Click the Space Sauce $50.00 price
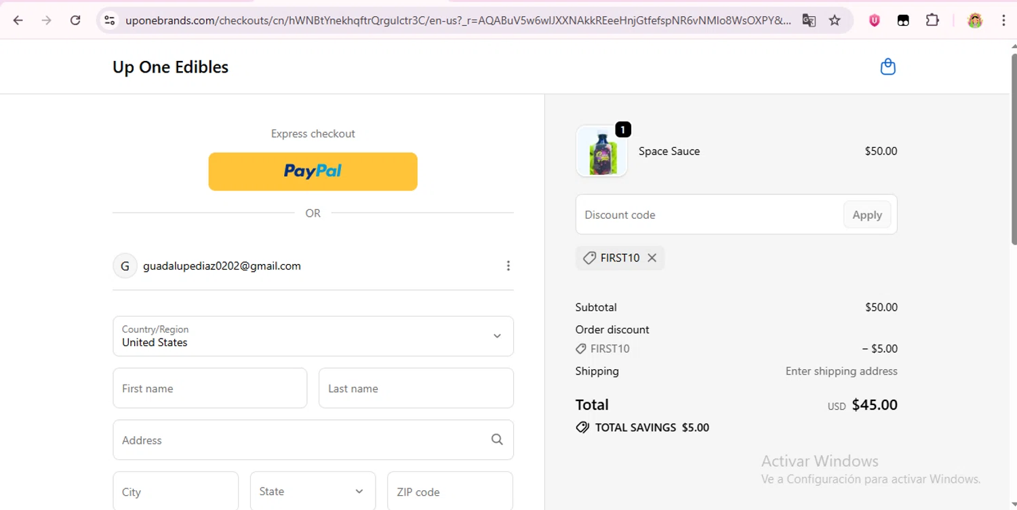This screenshot has width=1017, height=510. 881,151
